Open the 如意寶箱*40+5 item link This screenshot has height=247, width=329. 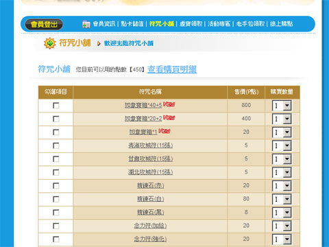tap(143, 105)
